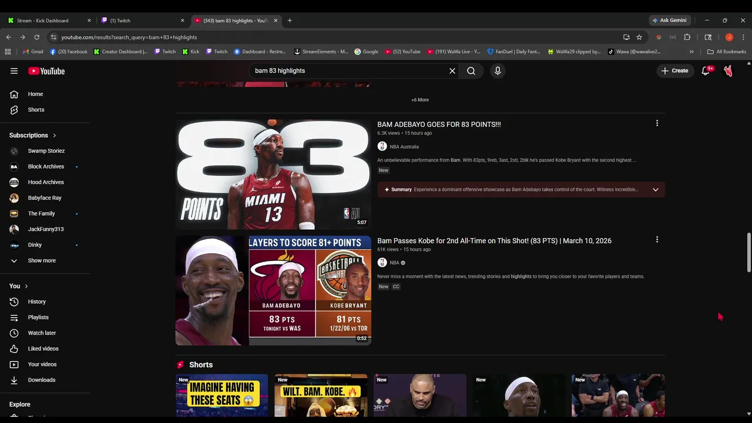Open options menu for Bam Passes Kobe video

(657, 240)
